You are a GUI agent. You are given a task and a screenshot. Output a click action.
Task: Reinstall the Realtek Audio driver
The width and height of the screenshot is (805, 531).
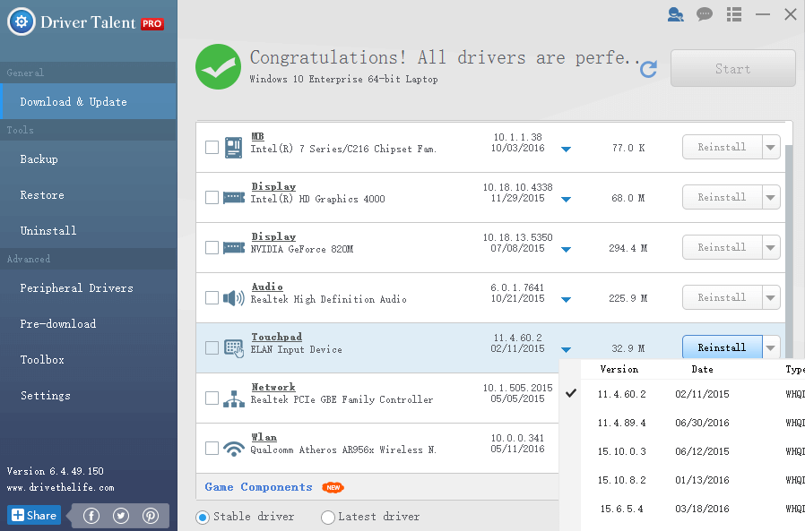tap(722, 297)
